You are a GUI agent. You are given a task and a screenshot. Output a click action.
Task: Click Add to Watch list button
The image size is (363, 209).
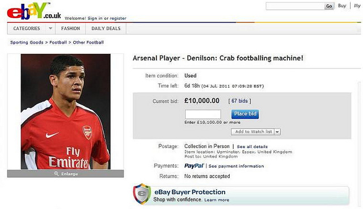[x=253, y=132]
